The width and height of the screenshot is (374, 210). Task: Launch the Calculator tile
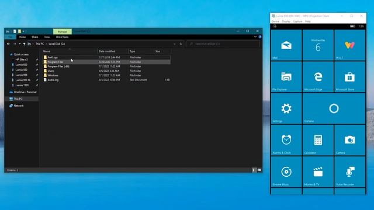318,140
